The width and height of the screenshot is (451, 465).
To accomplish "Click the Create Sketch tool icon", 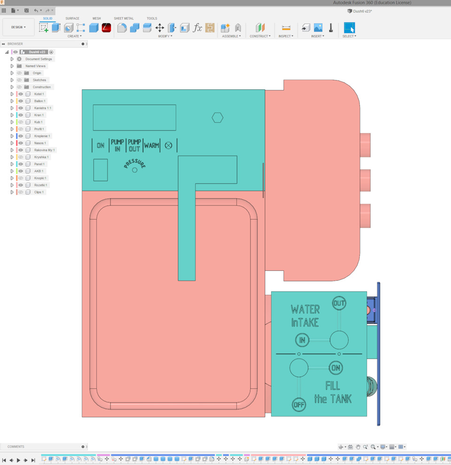I will 44,28.
